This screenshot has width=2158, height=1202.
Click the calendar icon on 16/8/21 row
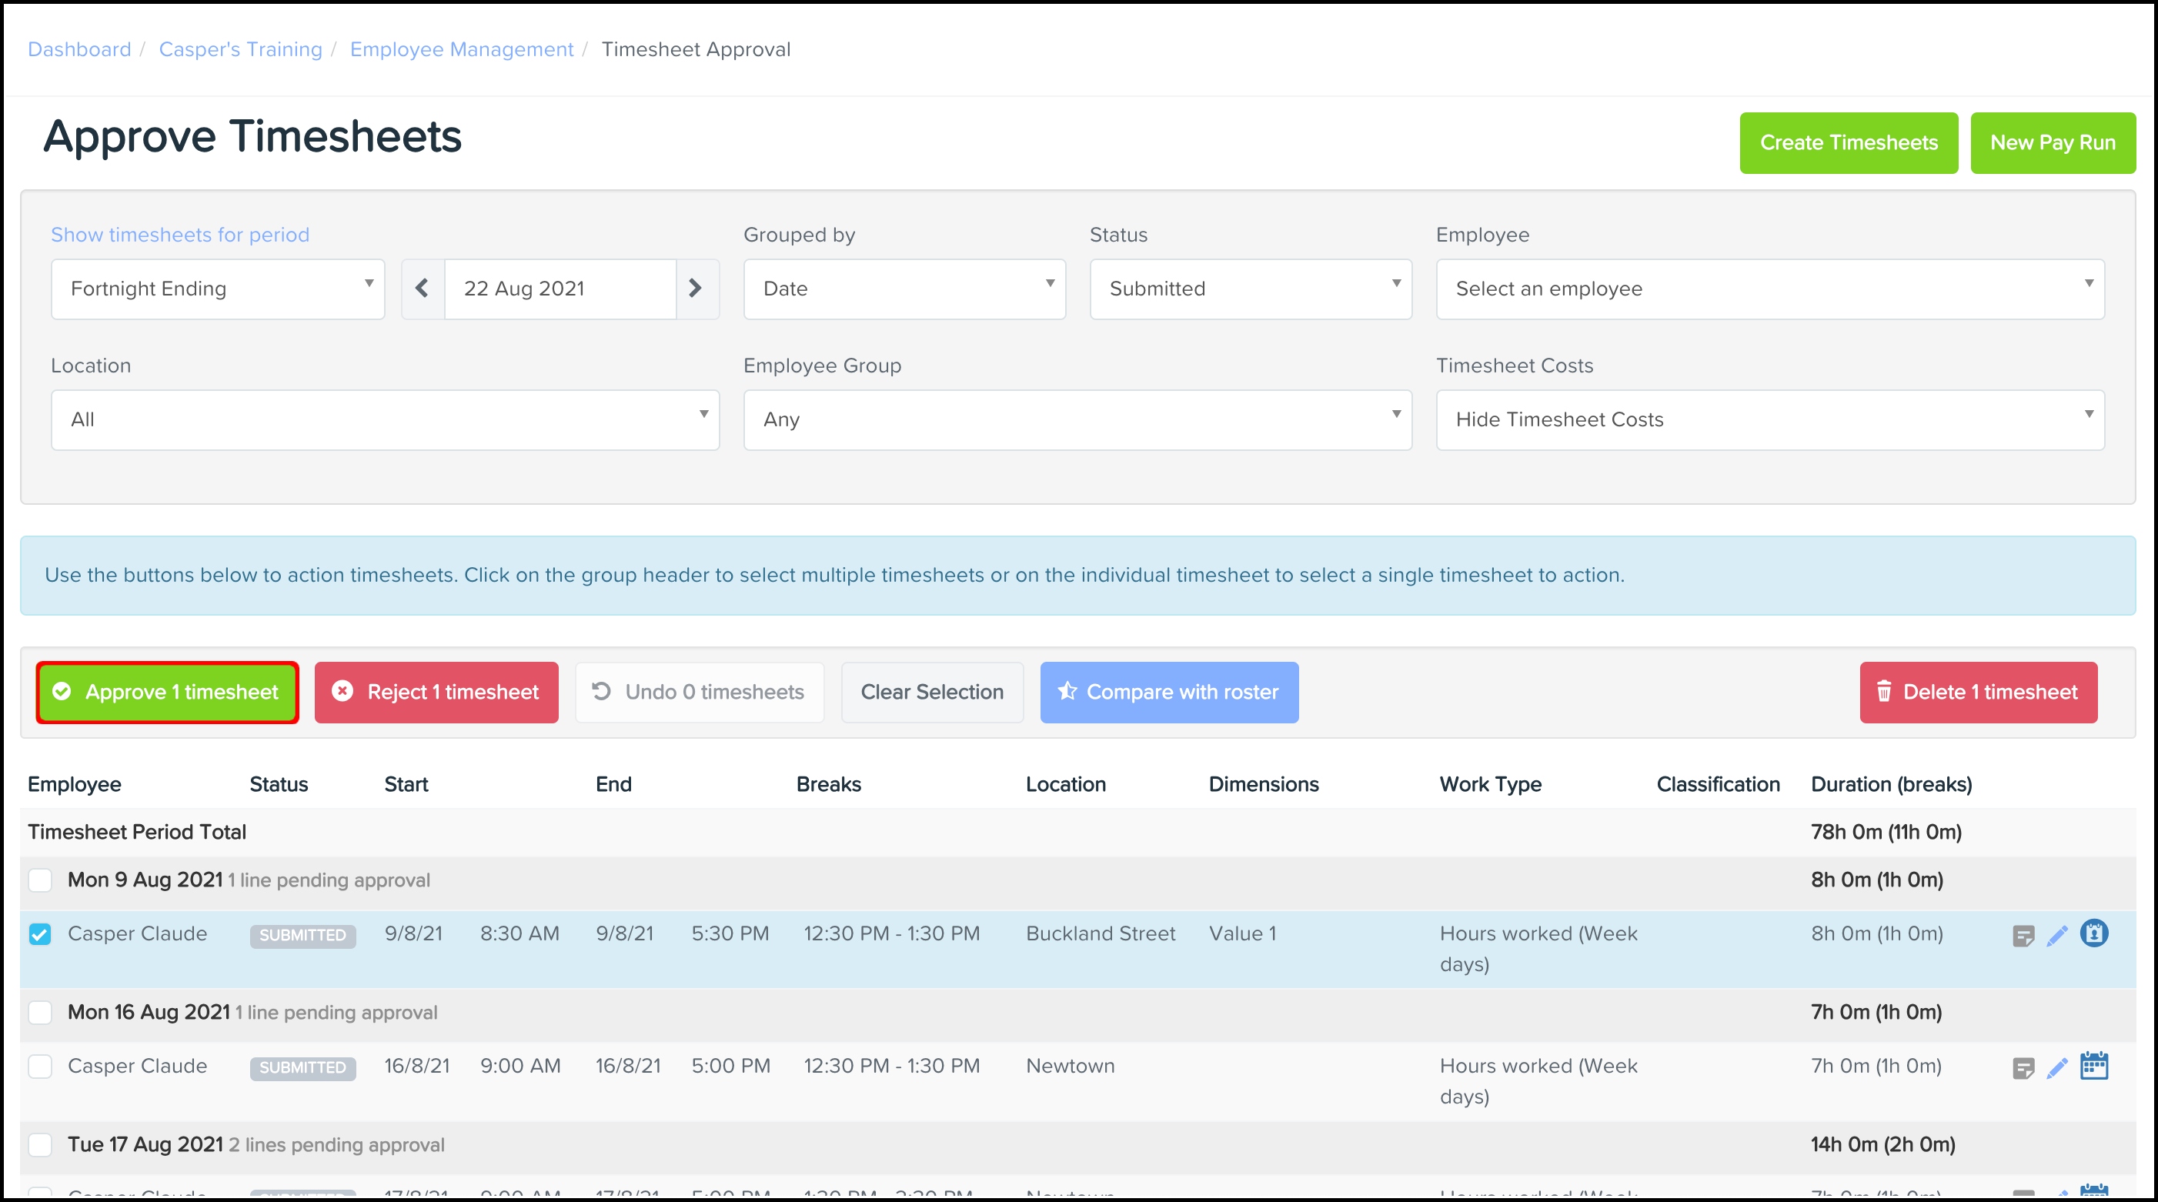(x=2093, y=1066)
